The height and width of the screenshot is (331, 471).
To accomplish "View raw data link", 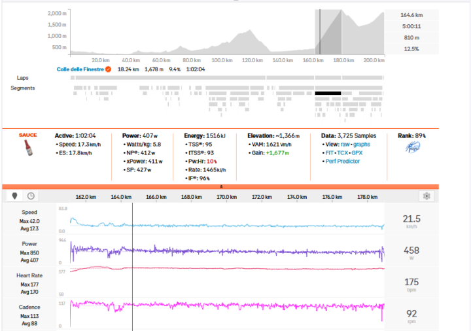I will point(345,145).
